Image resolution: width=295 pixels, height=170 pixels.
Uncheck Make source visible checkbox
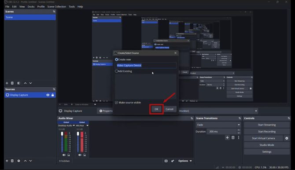click(x=116, y=103)
